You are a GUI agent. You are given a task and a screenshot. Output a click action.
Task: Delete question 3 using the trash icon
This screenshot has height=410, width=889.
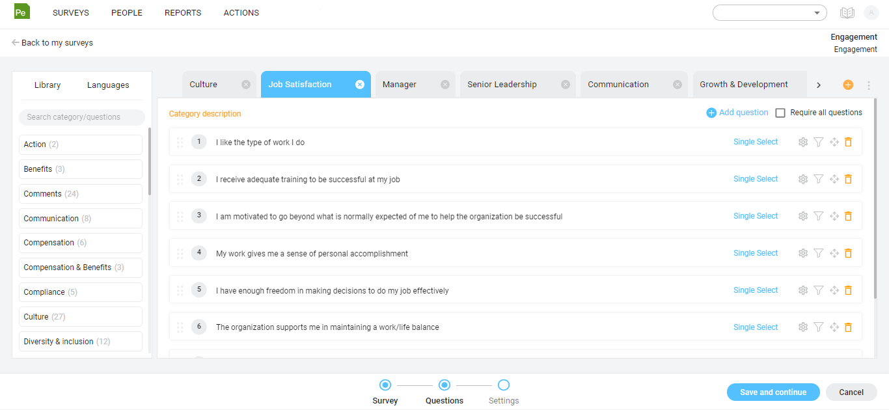(848, 215)
